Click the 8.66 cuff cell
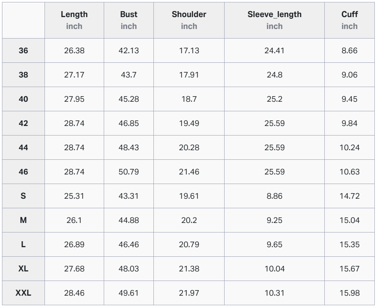Screen dimensions: 378x308 (349, 50)
